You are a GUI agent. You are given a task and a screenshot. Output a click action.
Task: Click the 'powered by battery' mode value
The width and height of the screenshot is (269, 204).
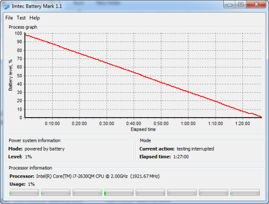(45, 149)
